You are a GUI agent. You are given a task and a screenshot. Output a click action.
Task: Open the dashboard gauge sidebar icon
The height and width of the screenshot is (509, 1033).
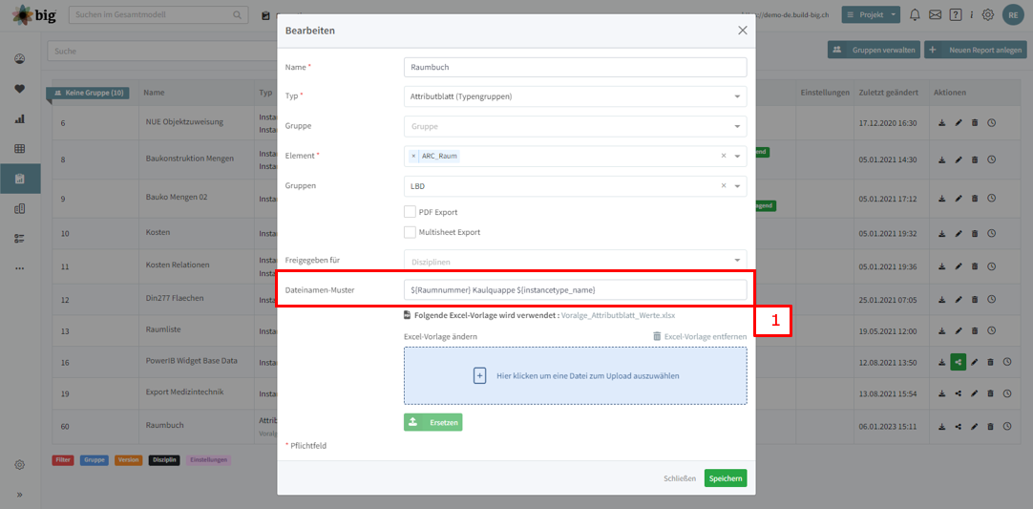20,58
